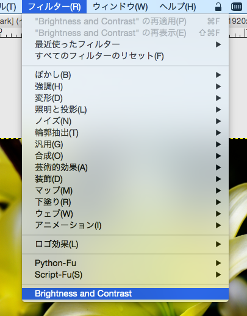Open the マップ(M) submenu
Image resolution: width=247 pixels, height=316 pixels.
tap(125, 191)
